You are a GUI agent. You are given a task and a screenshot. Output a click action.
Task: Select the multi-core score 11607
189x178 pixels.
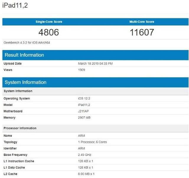tap(142, 32)
